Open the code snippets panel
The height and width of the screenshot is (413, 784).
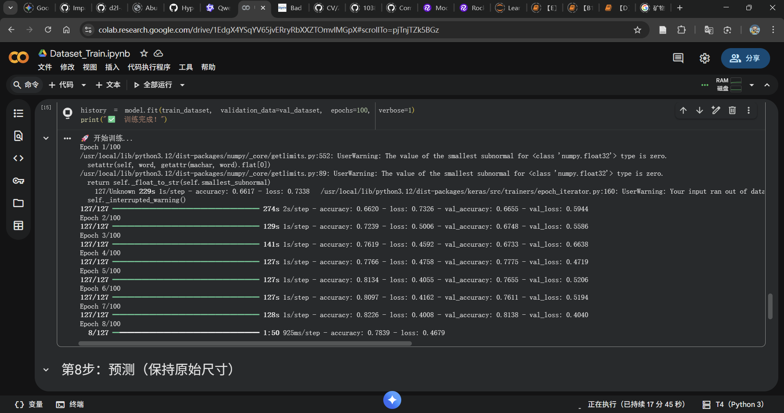[18, 158]
